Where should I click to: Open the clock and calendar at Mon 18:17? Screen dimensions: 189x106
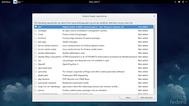[x=94, y=2]
